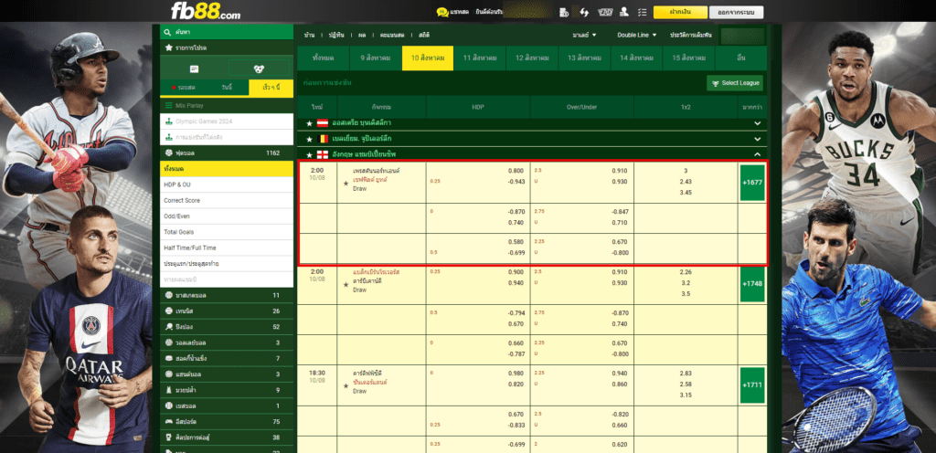Expand the Belgium league chevron
Screen dimensions: 936x453
[x=758, y=139]
